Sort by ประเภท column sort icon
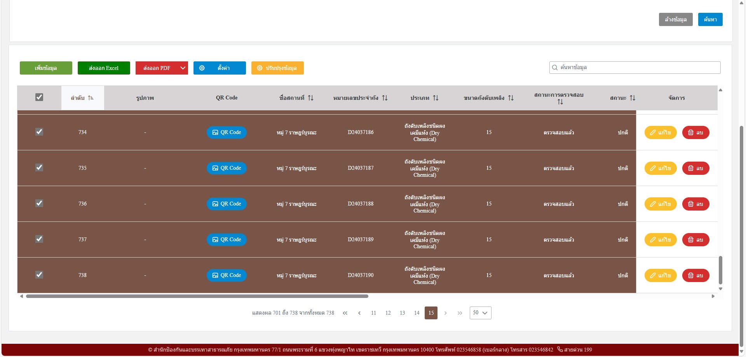Viewport: 746px width, 357px height. [436, 98]
